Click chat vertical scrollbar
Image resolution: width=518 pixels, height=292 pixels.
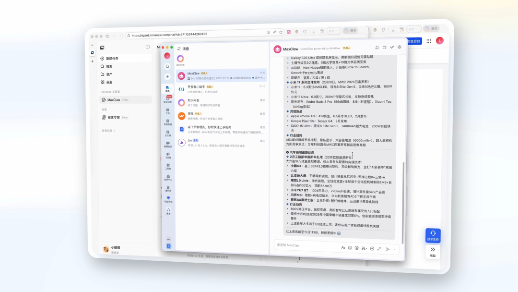(403, 202)
